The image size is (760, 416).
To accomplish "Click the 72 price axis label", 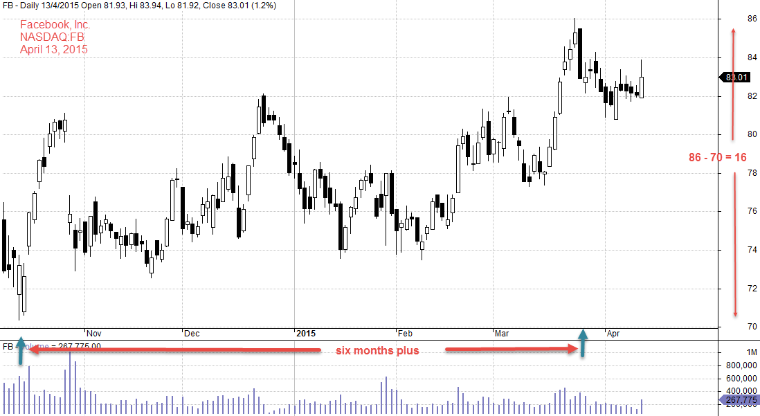I will [752, 288].
